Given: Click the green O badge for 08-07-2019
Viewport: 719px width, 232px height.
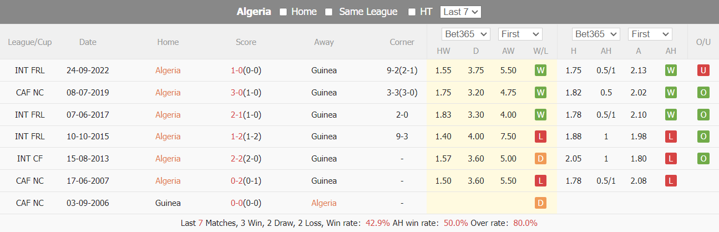Looking at the screenshot, I should click(x=703, y=93).
